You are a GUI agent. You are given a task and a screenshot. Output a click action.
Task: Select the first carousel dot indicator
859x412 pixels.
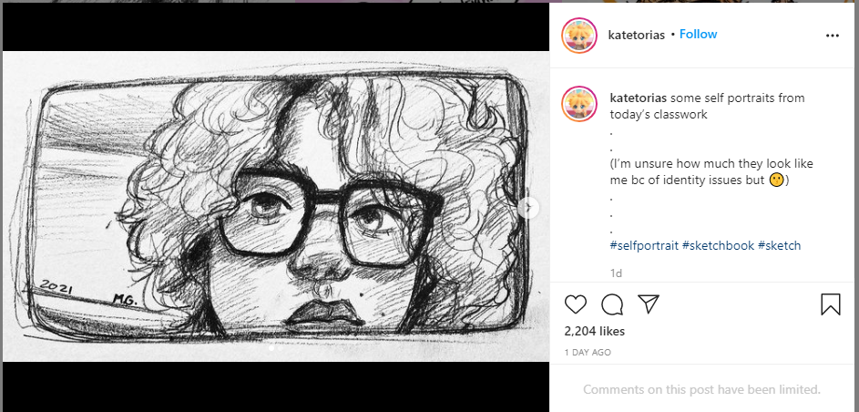coord(271,347)
